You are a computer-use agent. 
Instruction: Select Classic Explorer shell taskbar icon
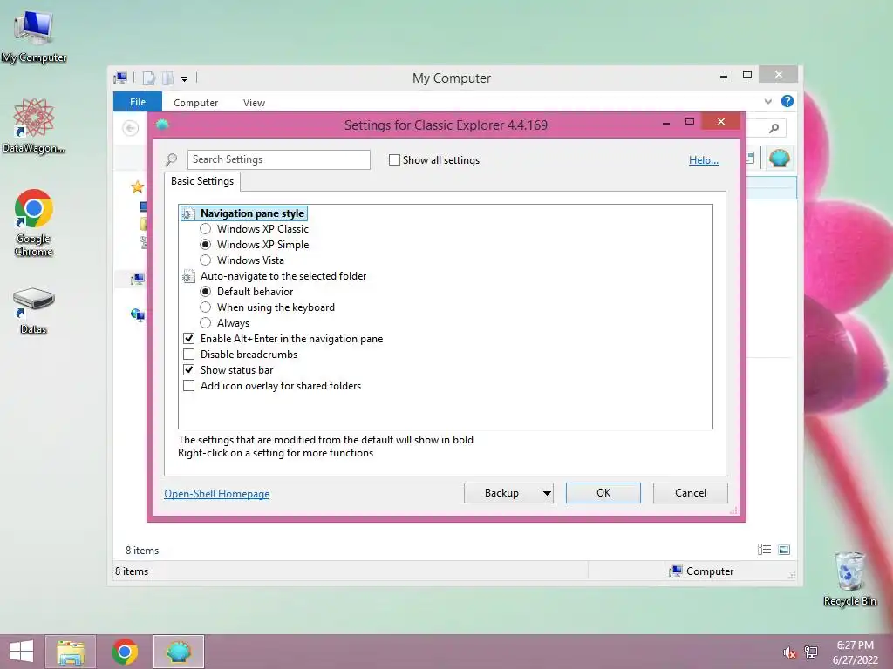tap(178, 652)
